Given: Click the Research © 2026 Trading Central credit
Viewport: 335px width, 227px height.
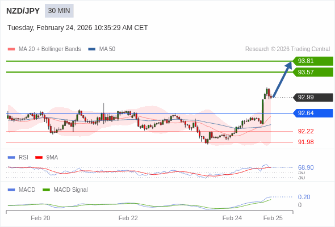Looking at the screenshot, I should (x=287, y=49).
